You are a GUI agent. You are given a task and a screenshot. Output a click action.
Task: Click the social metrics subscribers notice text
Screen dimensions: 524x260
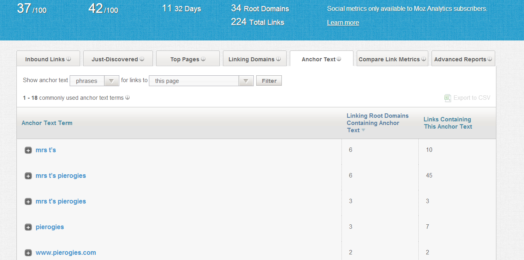coord(407,8)
